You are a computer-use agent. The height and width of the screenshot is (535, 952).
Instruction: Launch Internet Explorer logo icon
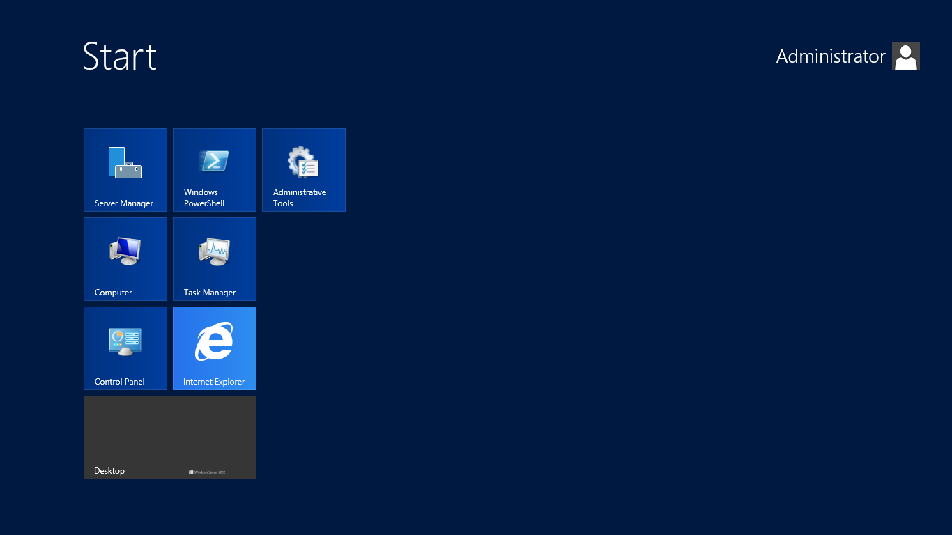coord(214,341)
